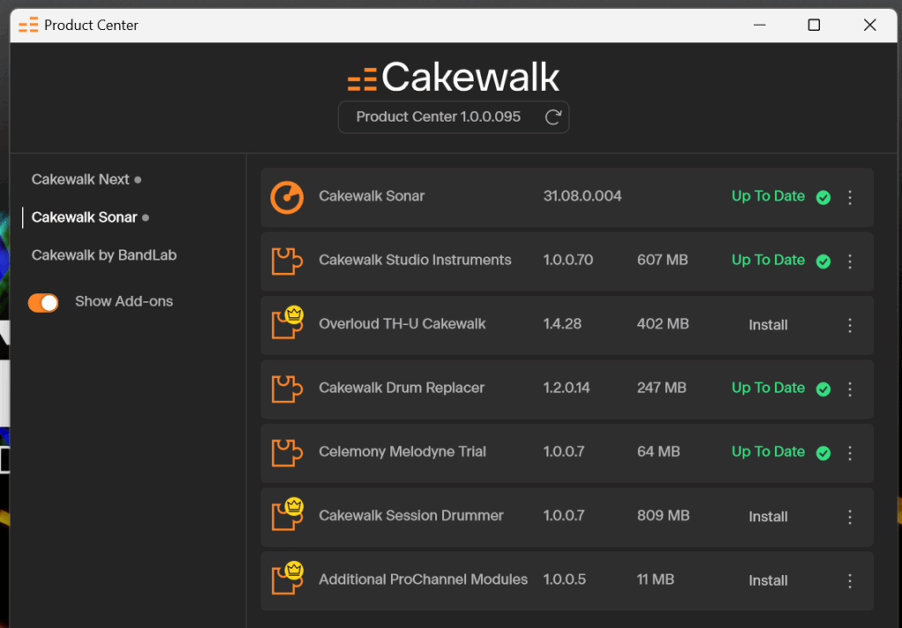The height and width of the screenshot is (628, 902).
Task: Click the version number 1.4.28
Action: (x=562, y=324)
